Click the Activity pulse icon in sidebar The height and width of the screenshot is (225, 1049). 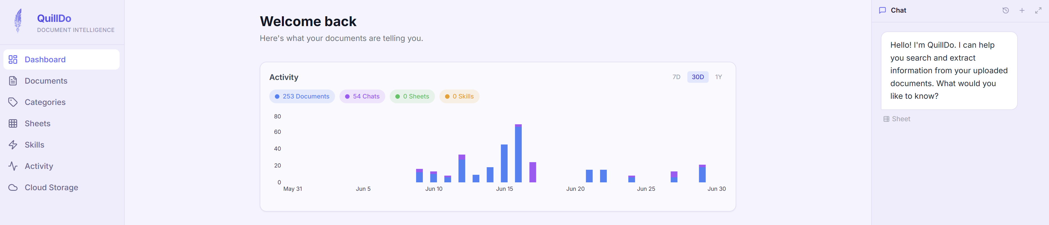point(13,166)
